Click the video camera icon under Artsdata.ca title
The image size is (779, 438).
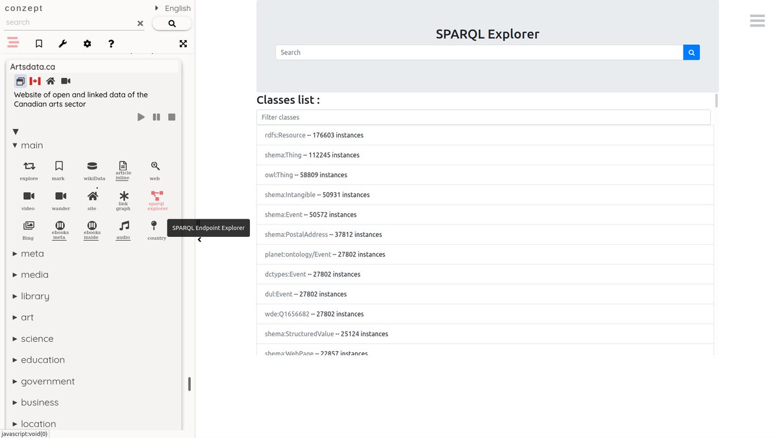tap(66, 81)
